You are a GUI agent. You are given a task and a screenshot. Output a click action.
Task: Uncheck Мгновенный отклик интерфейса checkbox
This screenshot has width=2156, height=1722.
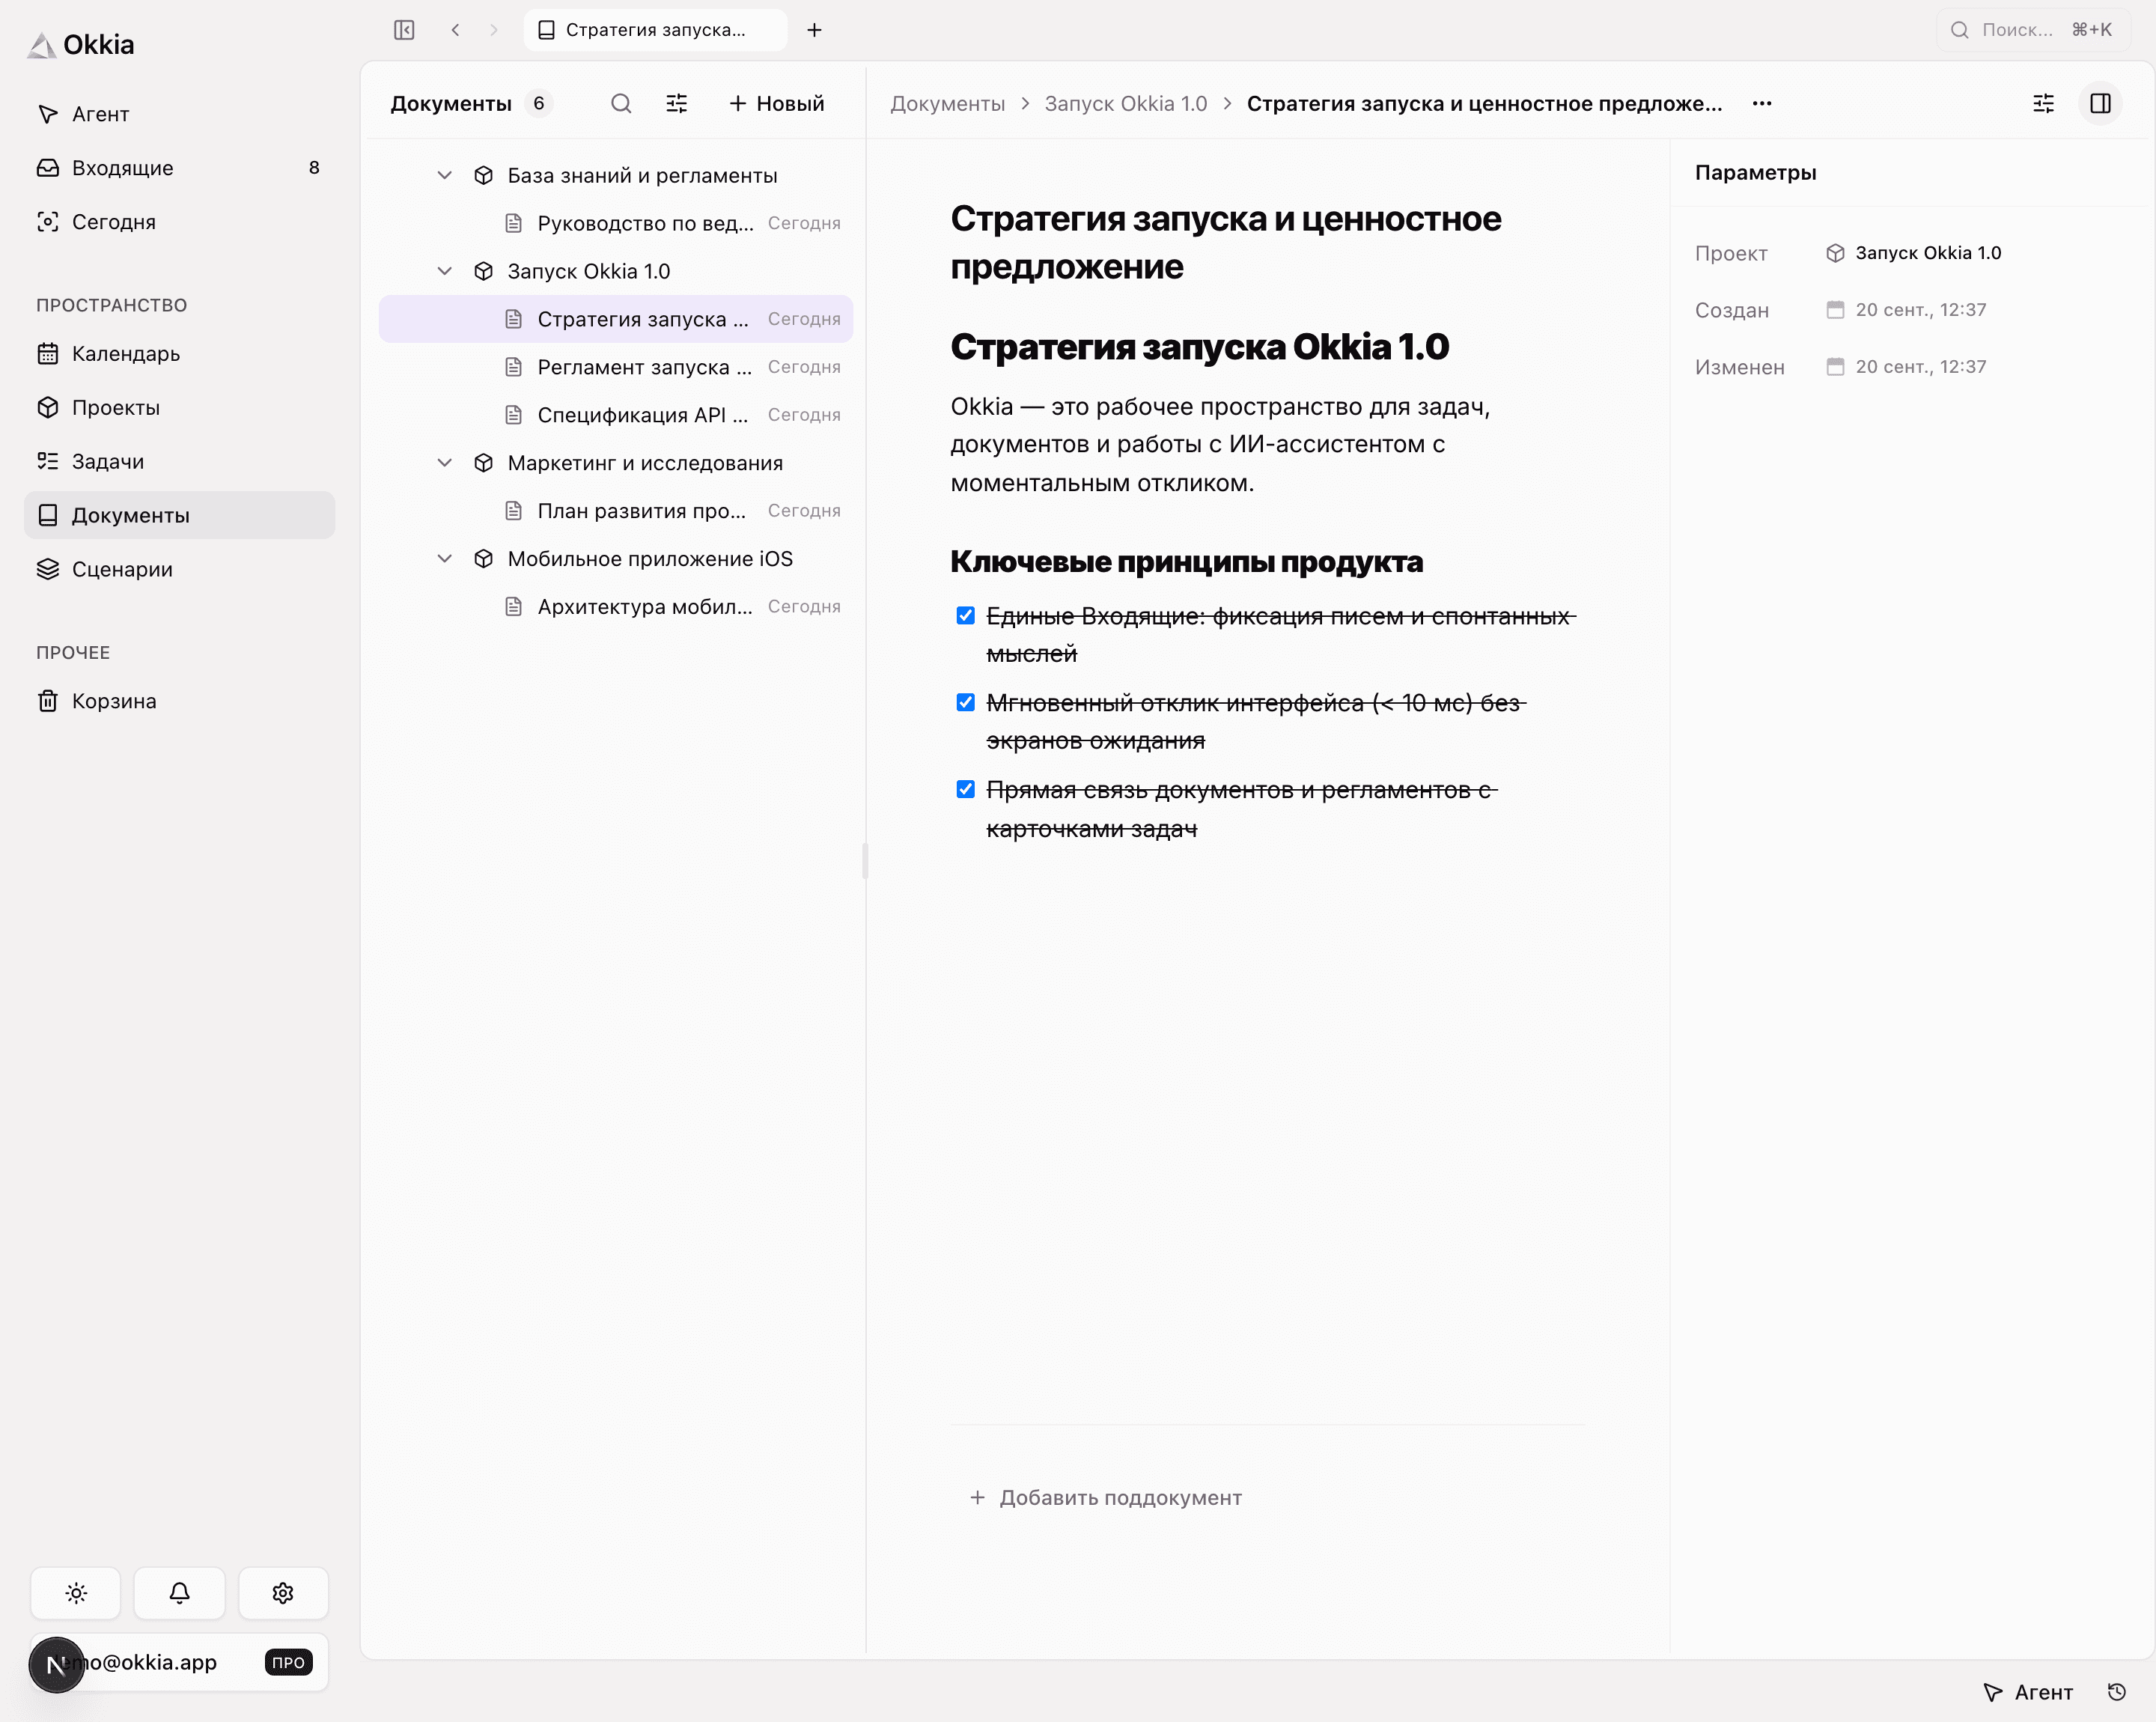(x=965, y=703)
